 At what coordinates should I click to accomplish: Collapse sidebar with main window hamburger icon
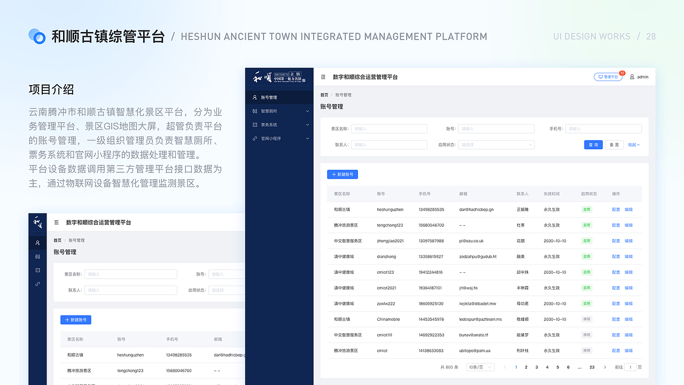pyautogui.click(x=323, y=77)
